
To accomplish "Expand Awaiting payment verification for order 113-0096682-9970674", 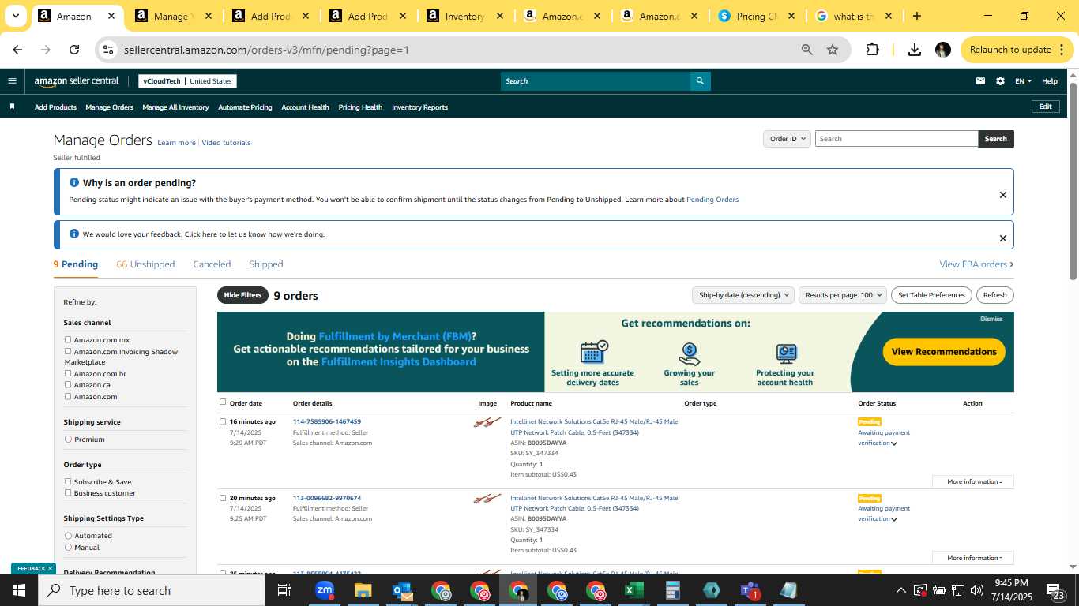I will (894, 519).
